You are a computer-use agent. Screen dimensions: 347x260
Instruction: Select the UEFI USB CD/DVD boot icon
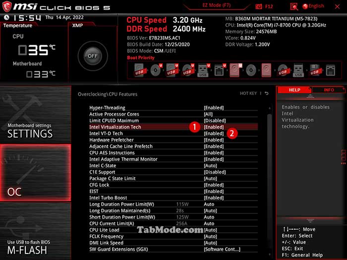(x=188, y=70)
